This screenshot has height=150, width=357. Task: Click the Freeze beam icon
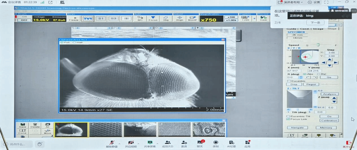(74, 18)
